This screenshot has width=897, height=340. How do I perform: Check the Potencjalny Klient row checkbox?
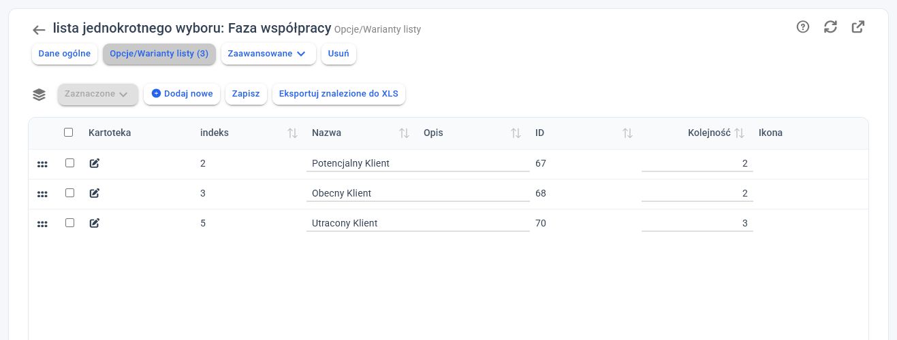(x=69, y=163)
